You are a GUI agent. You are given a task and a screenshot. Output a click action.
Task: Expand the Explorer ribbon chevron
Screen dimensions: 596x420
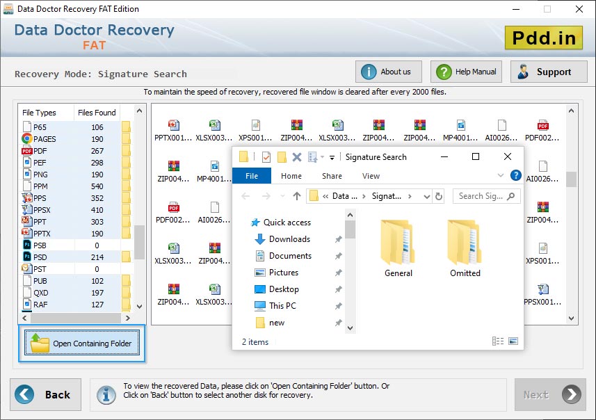501,175
